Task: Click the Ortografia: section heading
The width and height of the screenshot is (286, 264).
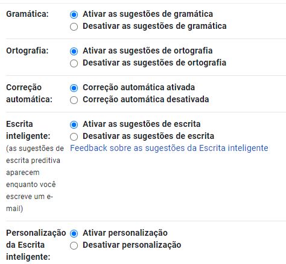Action: tap(27, 51)
